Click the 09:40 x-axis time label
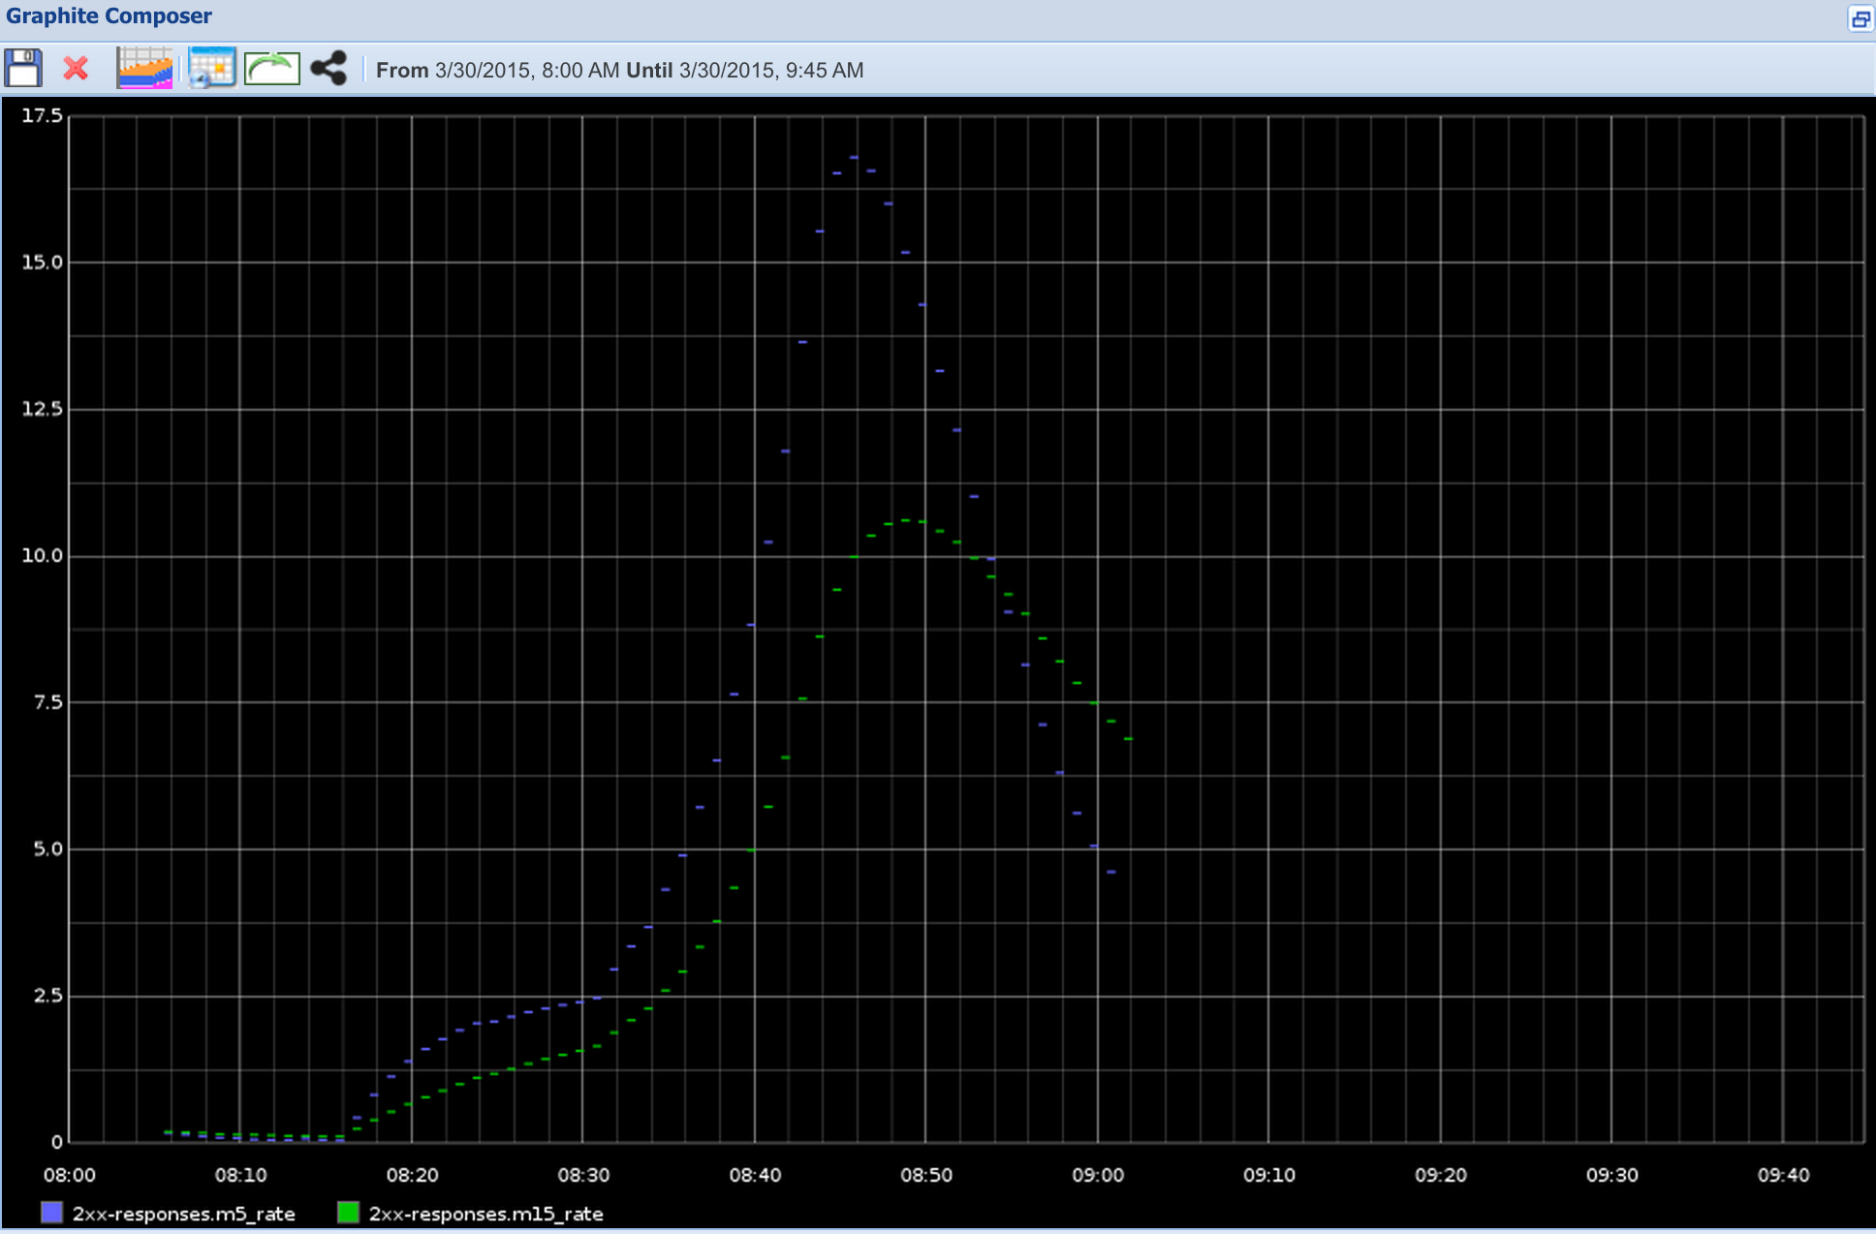The image size is (1876, 1234). pyautogui.click(x=1784, y=1175)
